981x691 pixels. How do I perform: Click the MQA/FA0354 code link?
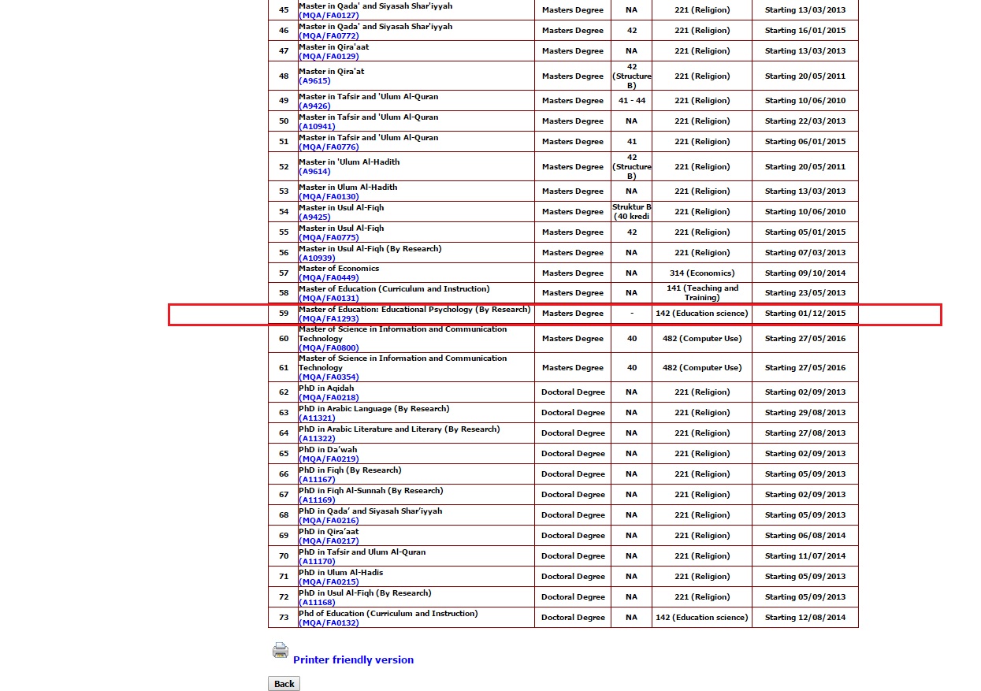click(x=329, y=377)
